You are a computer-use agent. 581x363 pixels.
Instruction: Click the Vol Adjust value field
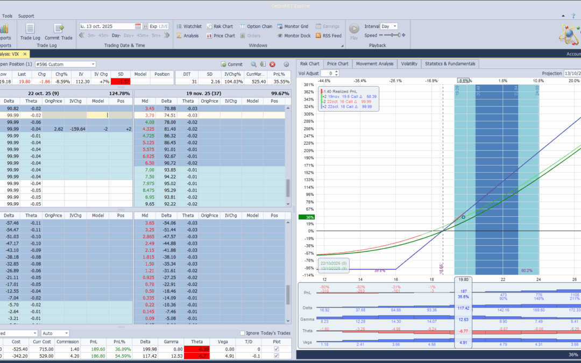[327, 73]
